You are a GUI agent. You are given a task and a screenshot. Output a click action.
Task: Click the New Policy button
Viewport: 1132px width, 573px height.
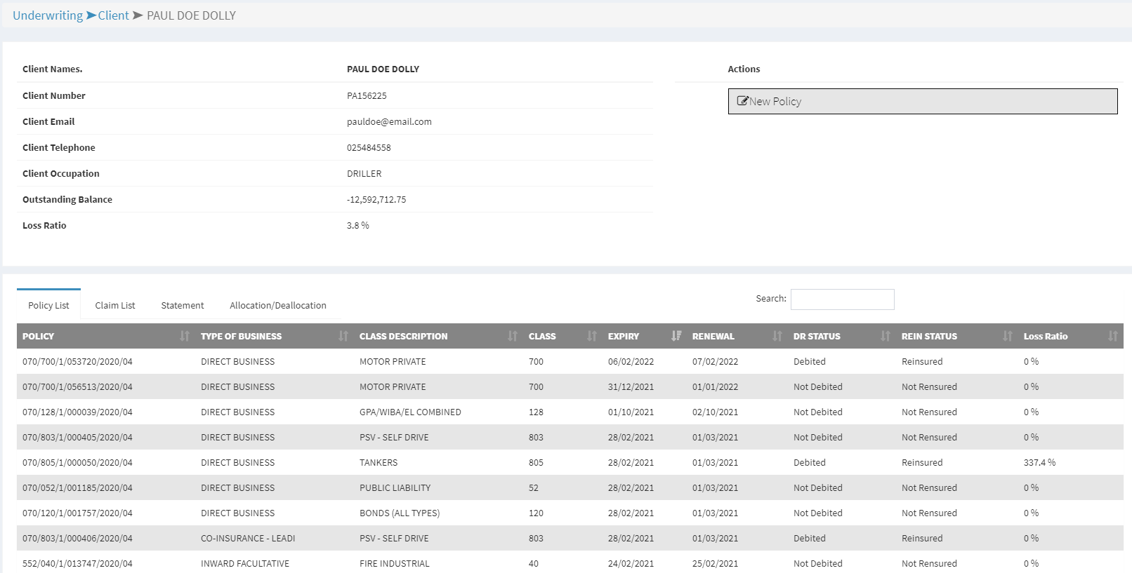pos(922,101)
